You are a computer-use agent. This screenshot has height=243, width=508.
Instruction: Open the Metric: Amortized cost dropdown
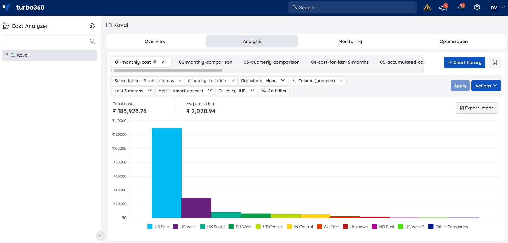(185, 91)
